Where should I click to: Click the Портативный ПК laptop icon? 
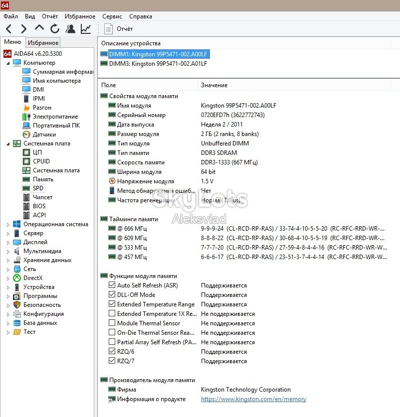(x=26, y=126)
